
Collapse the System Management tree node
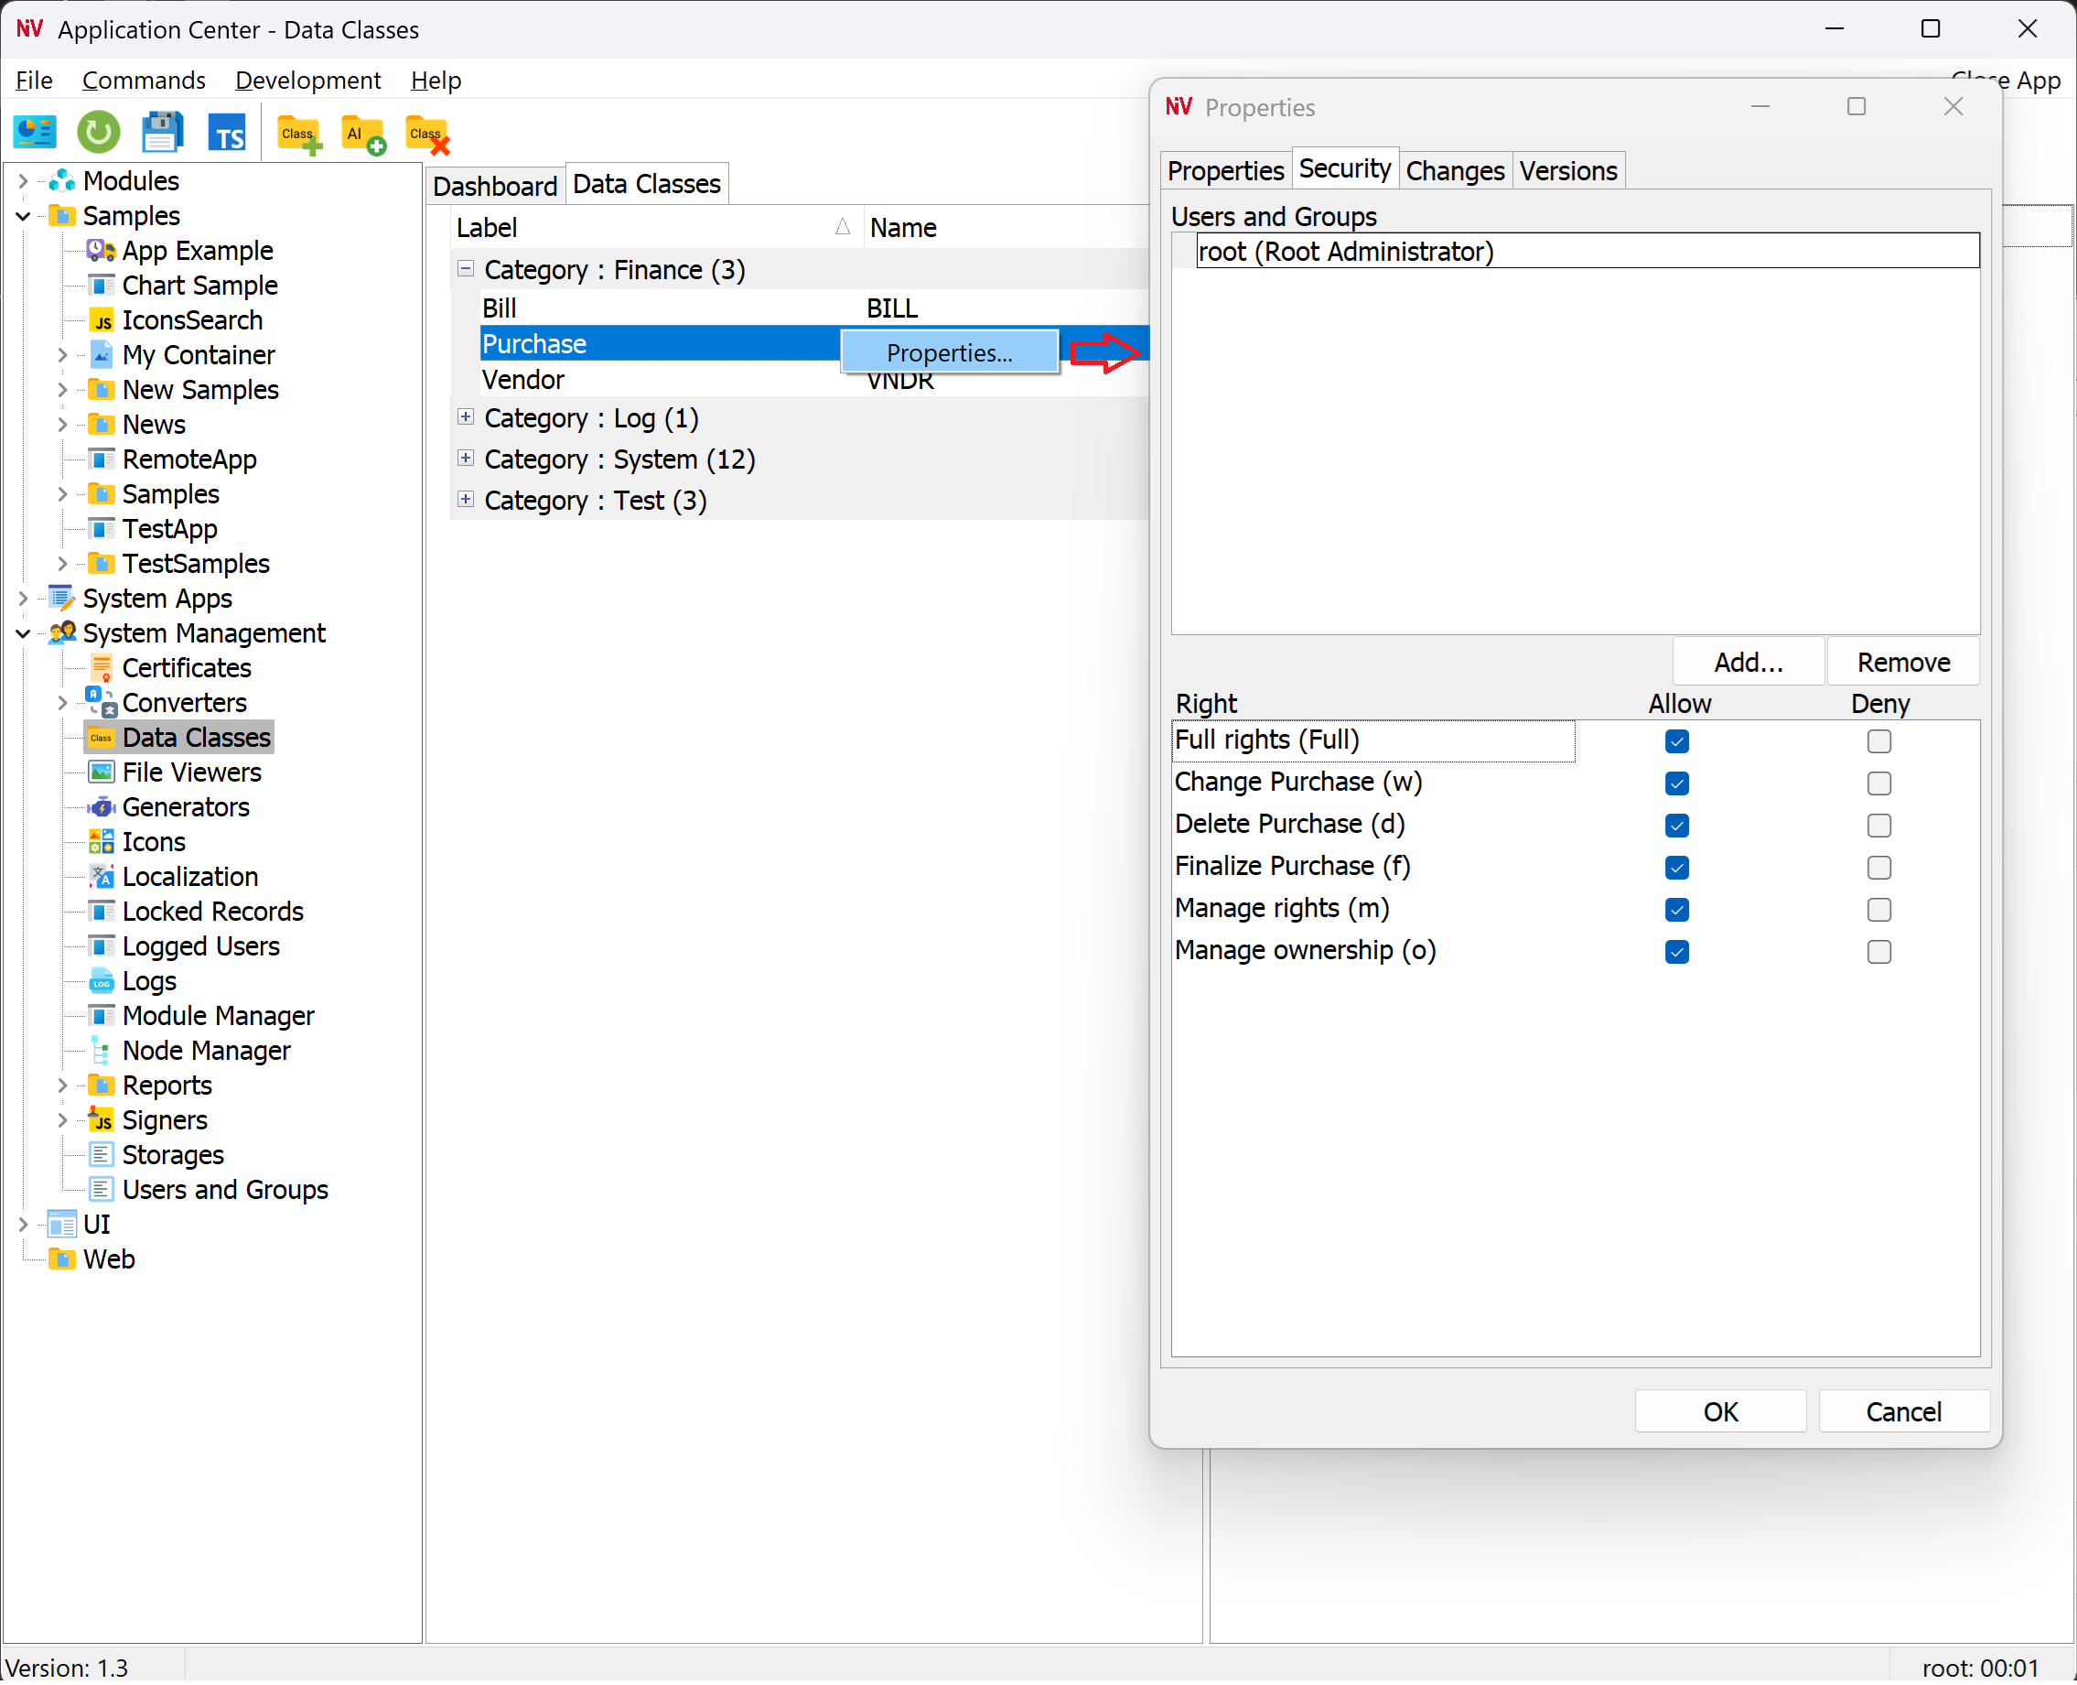(23, 633)
